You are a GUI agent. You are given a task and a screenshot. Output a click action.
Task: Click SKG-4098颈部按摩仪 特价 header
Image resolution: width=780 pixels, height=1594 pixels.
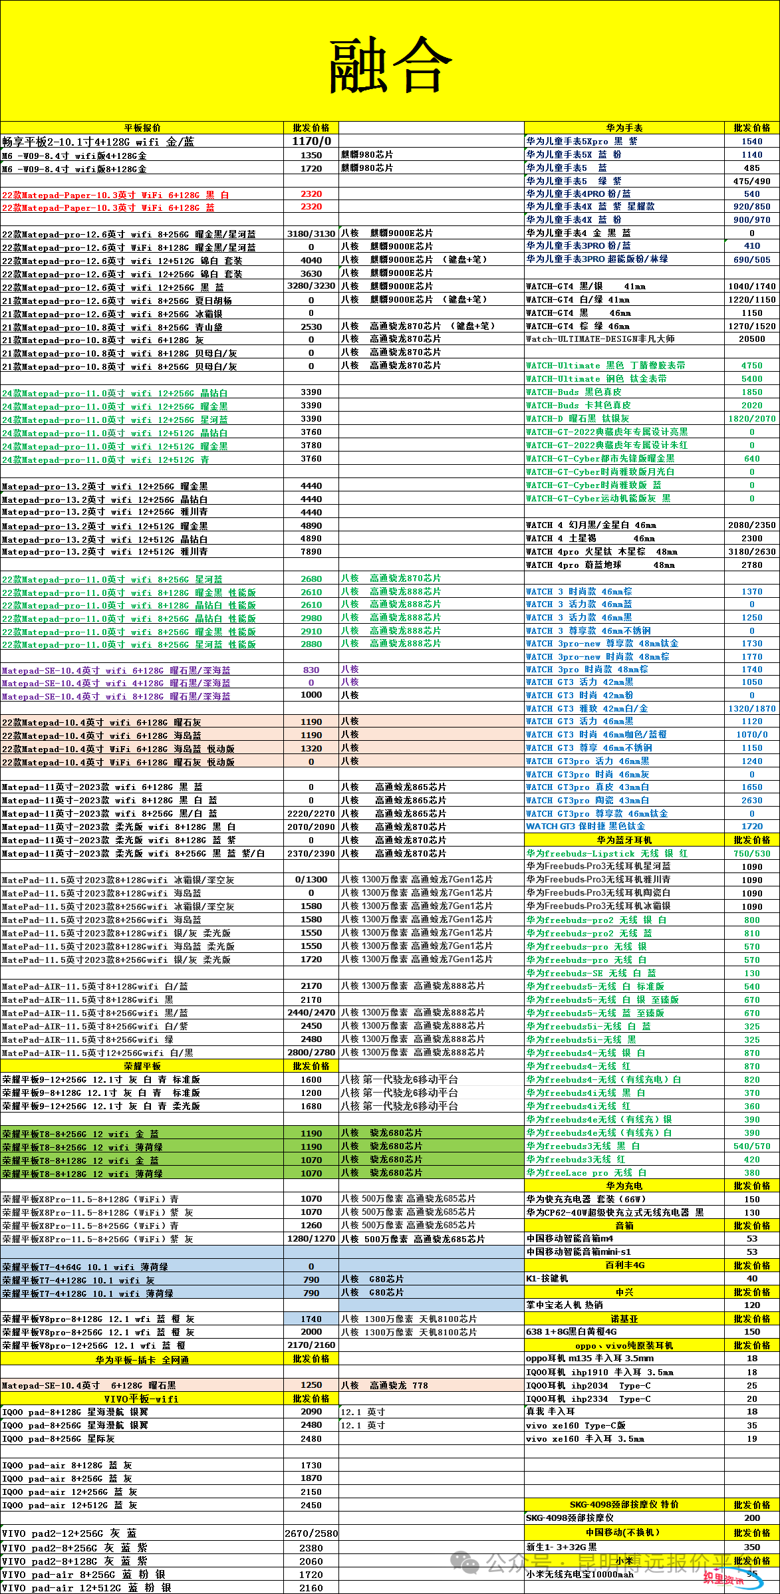624,1505
